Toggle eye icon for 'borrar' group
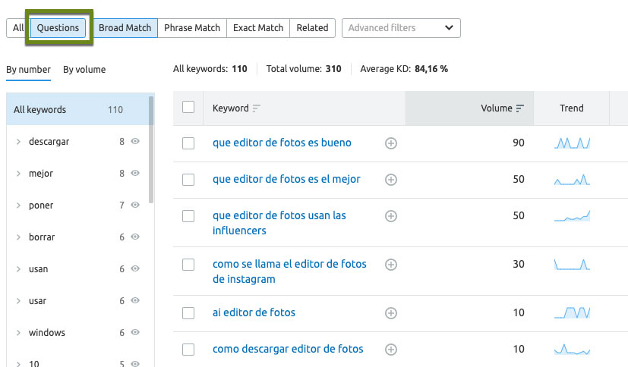 (135, 237)
